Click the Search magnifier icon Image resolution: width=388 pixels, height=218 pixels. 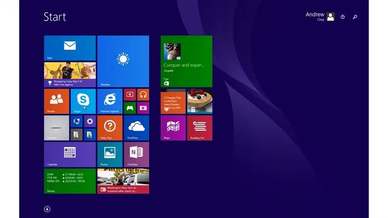[x=355, y=17]
